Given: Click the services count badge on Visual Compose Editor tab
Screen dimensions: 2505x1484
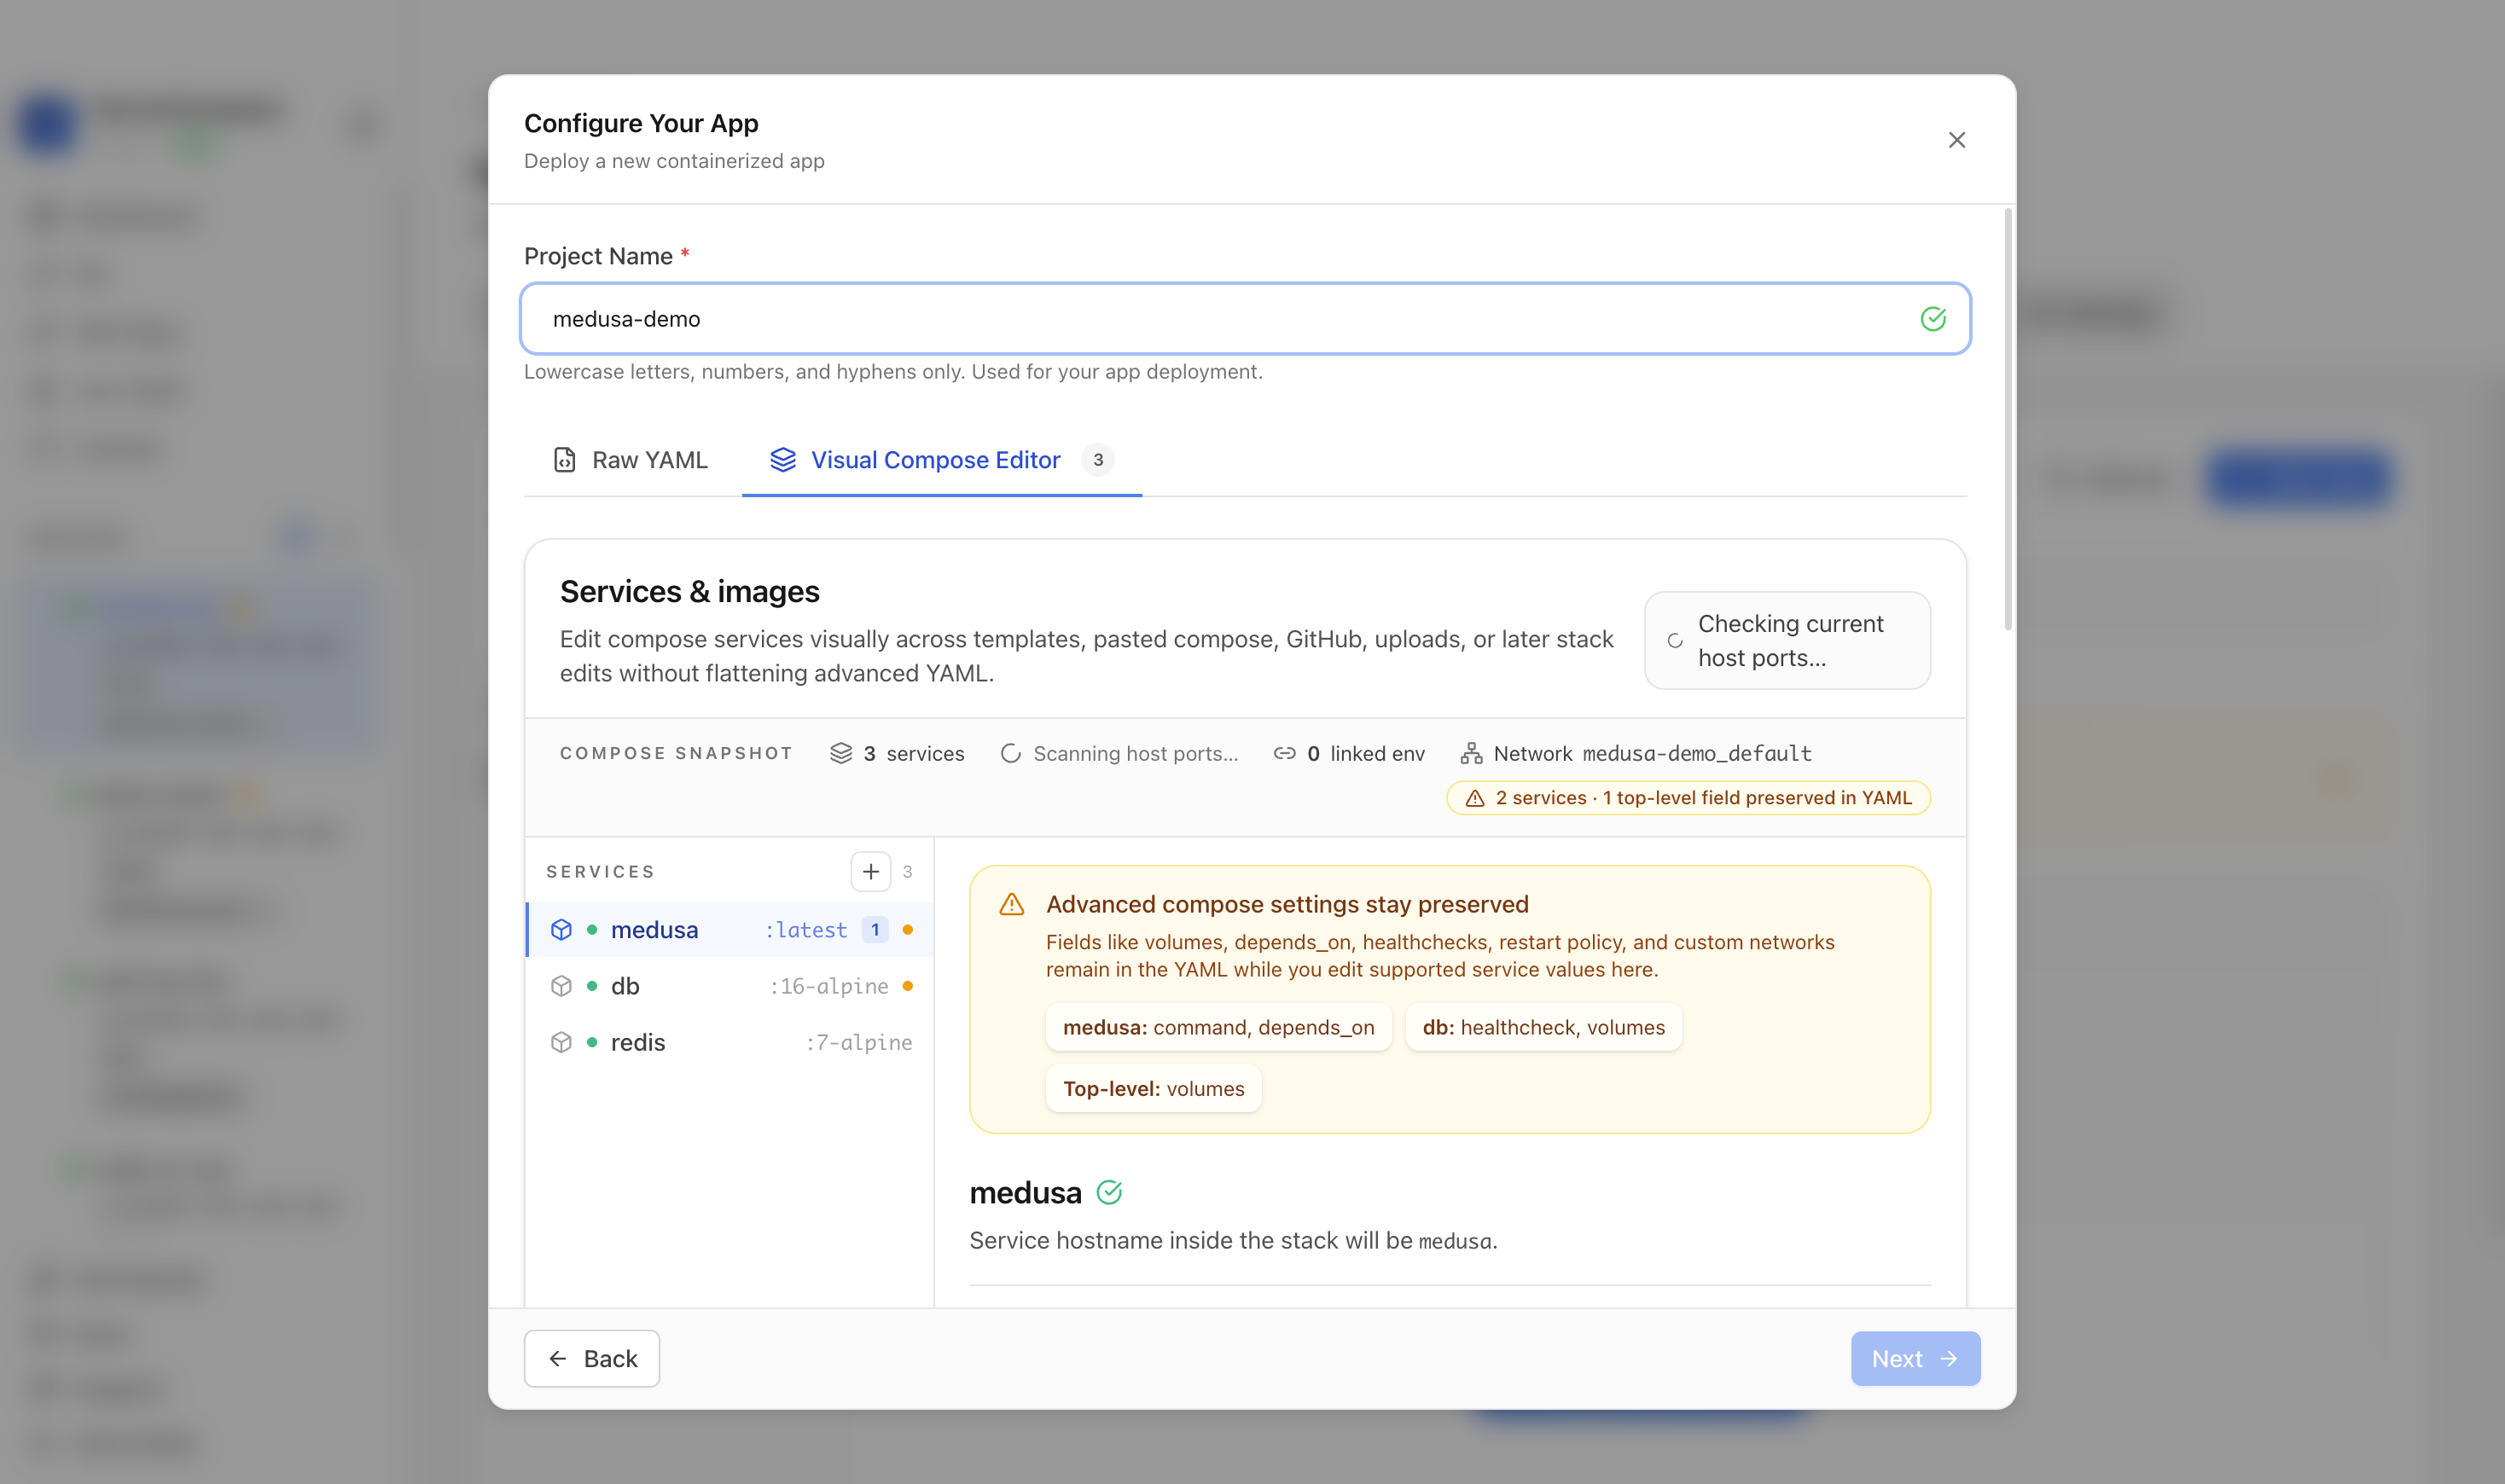Looking at the screenshot, I should coord(1097,460).
